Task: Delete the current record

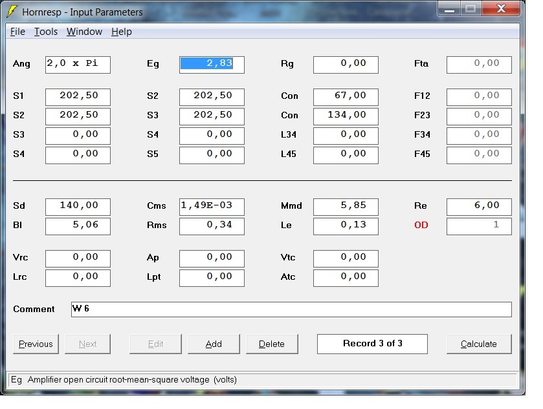Action: point(272,344)
